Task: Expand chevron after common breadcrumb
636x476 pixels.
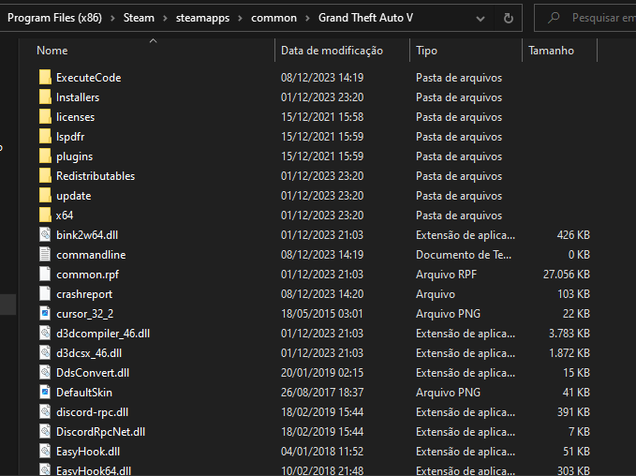Action: click(307, 18)
